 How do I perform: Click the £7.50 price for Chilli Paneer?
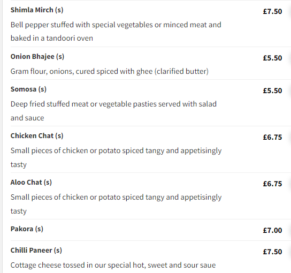click(272, 252)
